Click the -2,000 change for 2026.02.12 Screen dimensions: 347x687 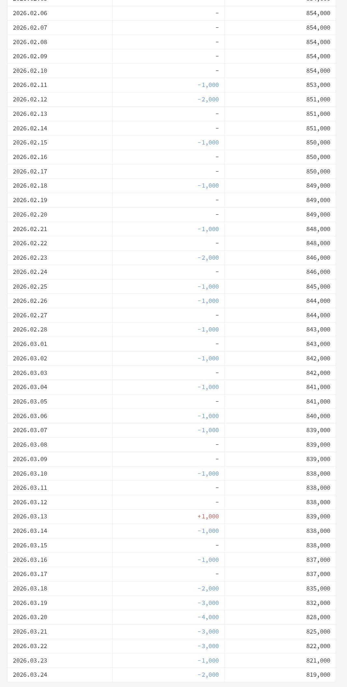[208, 99]
